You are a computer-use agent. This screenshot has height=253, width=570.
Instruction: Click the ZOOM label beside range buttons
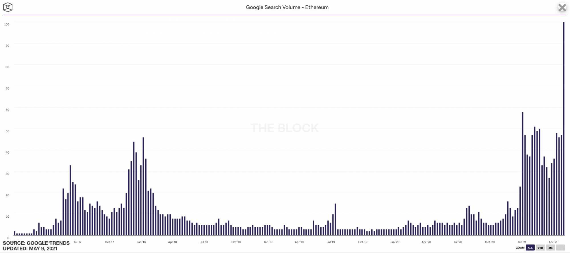point(520,248)
